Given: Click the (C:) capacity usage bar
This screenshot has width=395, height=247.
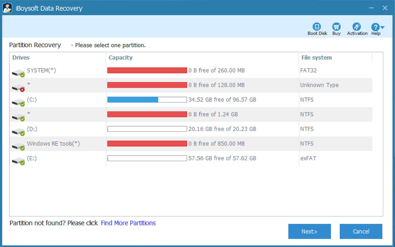Looking at the screenshot, I should tap(147, 100).
